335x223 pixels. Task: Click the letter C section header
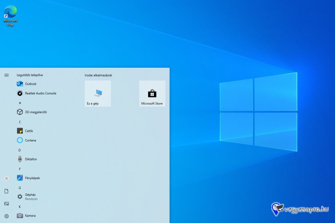coord(19,122)
